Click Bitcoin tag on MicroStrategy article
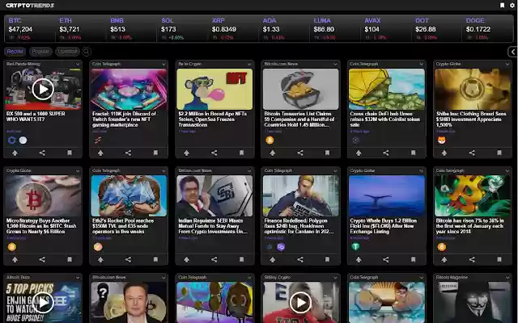 point(12,246)
